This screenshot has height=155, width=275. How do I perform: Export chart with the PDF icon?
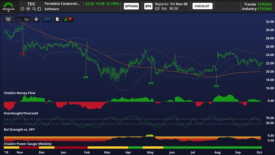57,19
